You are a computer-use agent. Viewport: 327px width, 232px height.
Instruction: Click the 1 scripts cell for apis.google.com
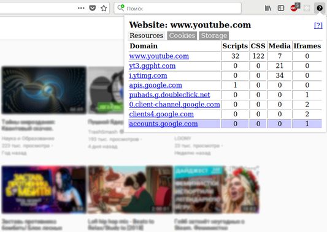coord(235,85)
